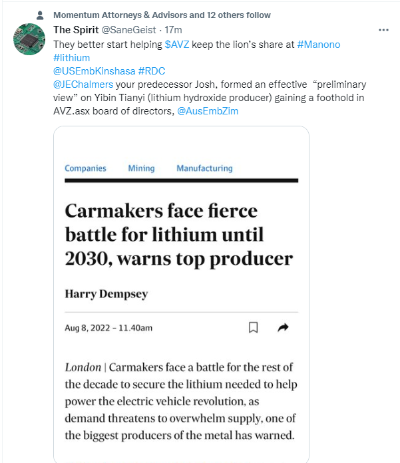Visit the @USEmbKinshasa mention
Image resolution: width=400 pixels, height=463 pixels.
(93, 71)
